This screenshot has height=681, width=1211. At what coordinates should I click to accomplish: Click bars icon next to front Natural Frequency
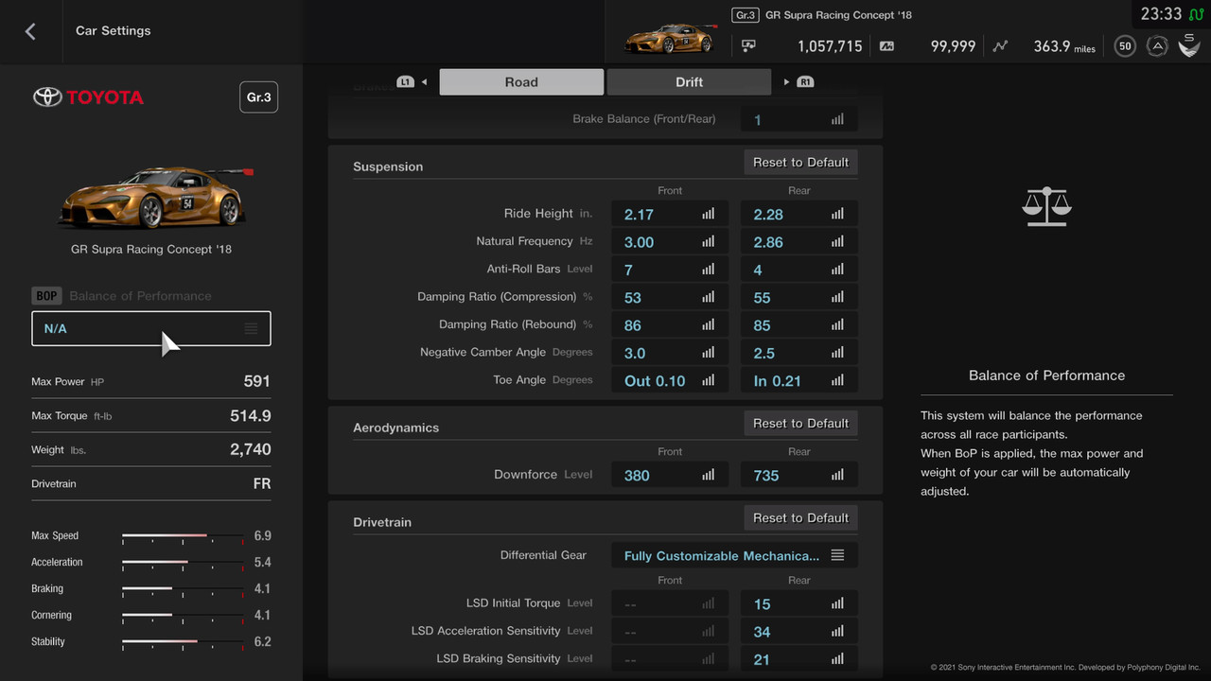(x=708, y=242)
